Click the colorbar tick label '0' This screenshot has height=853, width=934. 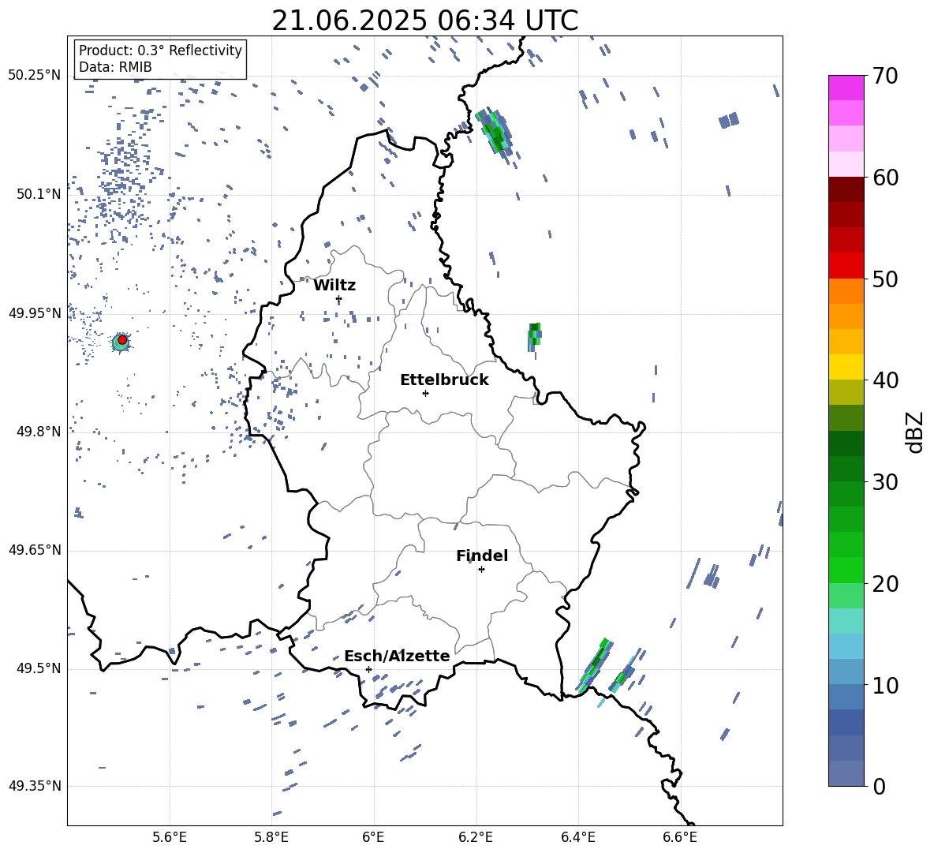coord(878,786)
